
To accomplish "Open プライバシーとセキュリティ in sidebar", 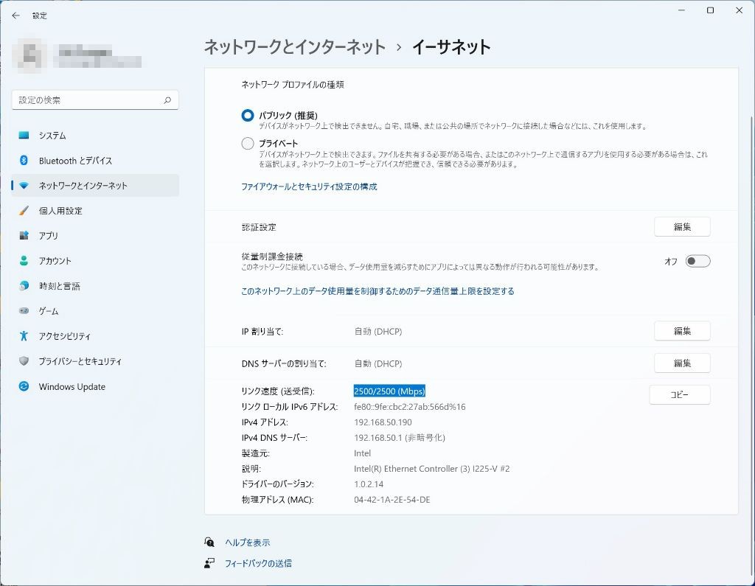I will [x=80, y=361].
